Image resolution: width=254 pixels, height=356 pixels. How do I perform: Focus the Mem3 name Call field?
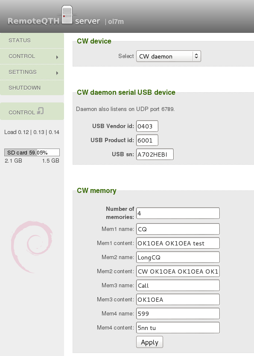click(x=178, y=286)
